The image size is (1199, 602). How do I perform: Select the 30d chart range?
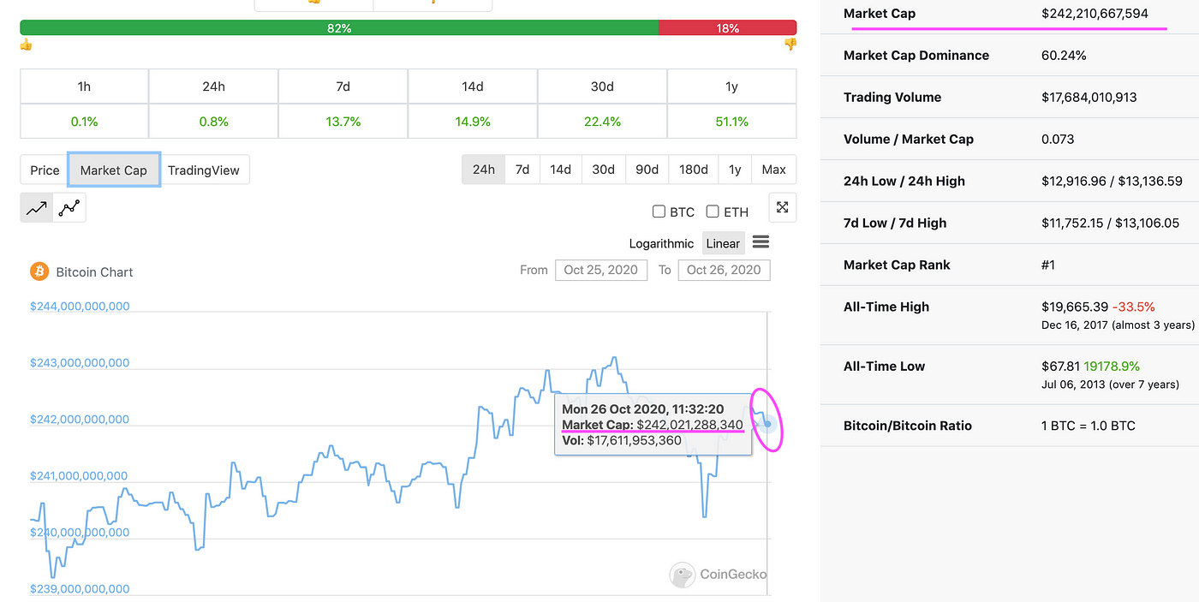[604, 169]
